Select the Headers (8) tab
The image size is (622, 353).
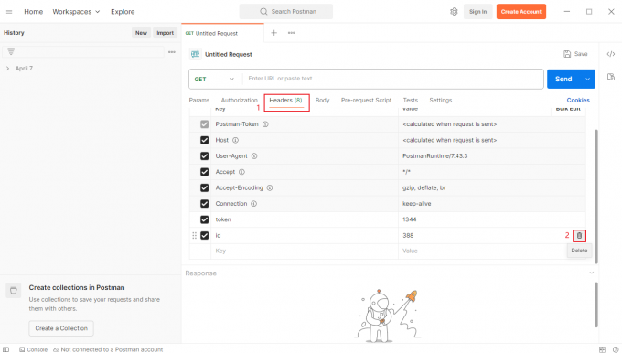tap(285, 100)
